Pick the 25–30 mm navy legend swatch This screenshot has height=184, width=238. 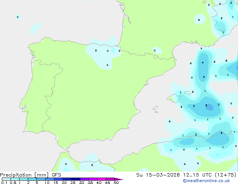coord(76,179)
